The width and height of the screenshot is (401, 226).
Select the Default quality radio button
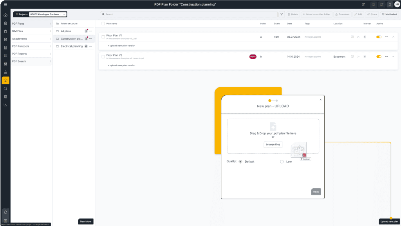coord(240,161)
